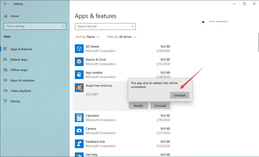Image resolution: width=259 pixels, height=157 pixels.
Task: Click the Avast Free Antivirus icon
Action: (x=79, y=88)
